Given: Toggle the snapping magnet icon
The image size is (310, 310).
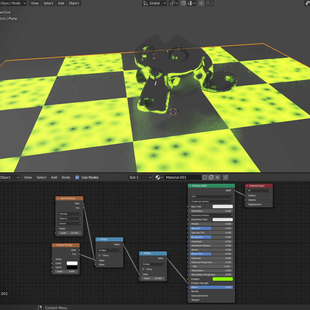Looking at the screenshot, I should [x=183, y=3].
